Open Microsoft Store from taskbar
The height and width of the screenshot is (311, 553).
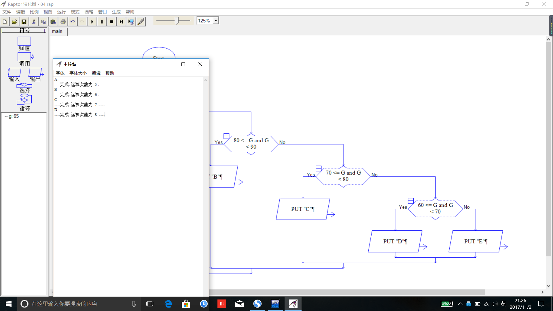[x=186, y=304]
